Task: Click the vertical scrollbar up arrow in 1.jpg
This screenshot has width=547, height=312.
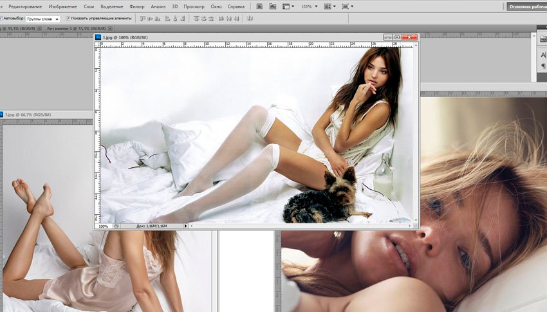Action: coord(416,45)
